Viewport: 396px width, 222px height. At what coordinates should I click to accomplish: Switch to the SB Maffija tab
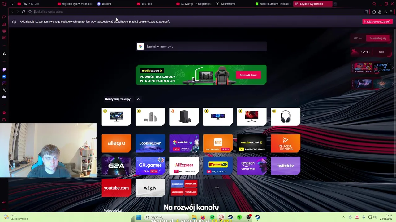194,4
